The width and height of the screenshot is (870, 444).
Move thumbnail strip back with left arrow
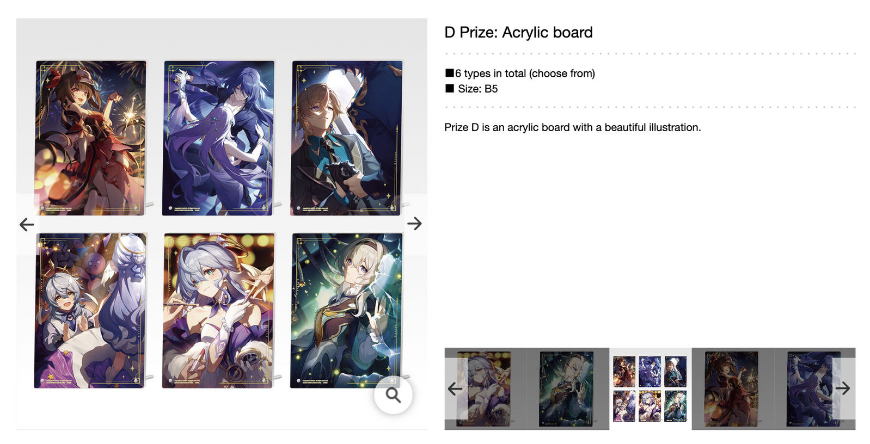(455, 388)
